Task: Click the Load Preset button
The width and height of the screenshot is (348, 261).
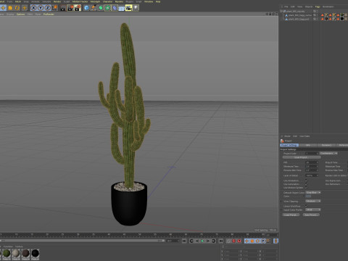Action: (x=291, y=215)
